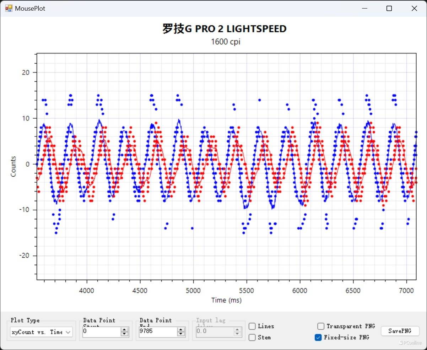Increment the Data Point Start value
The width and height of the screenshot is (427, 350).
pos(124,330)
